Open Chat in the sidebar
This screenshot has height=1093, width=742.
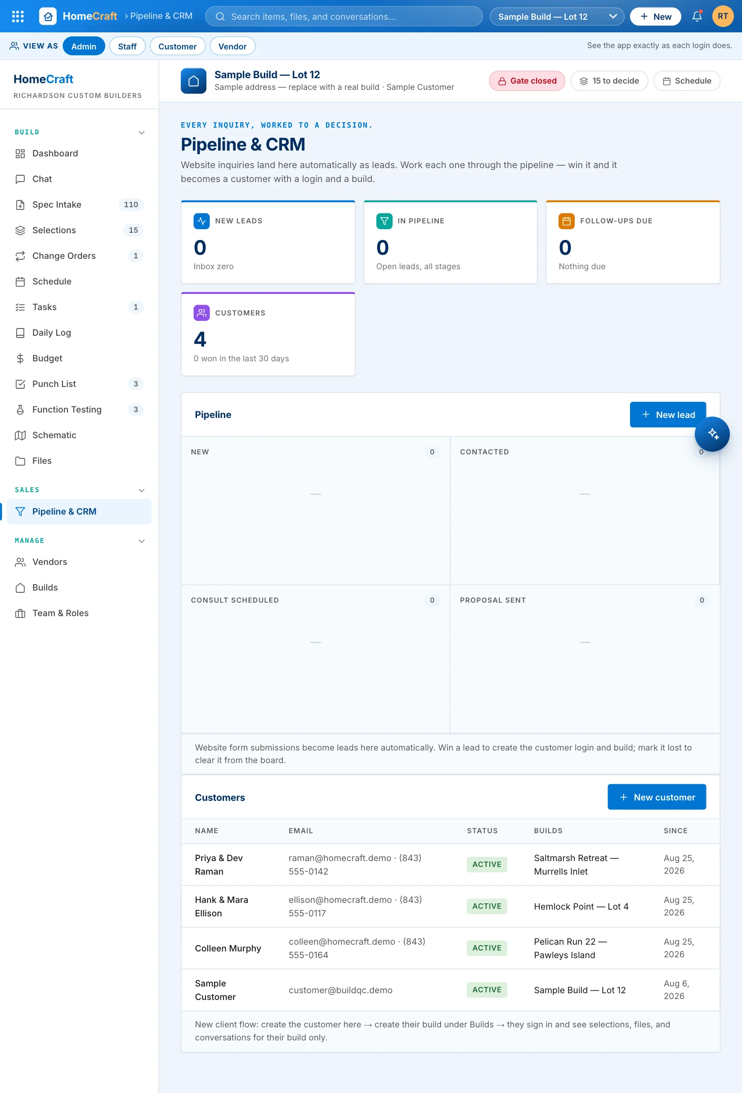pos(79,179)
